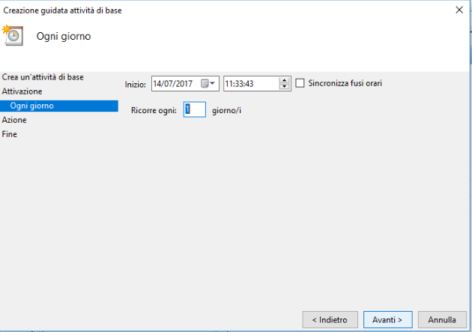Click the start date field 14/07/2017

[185, 83]
